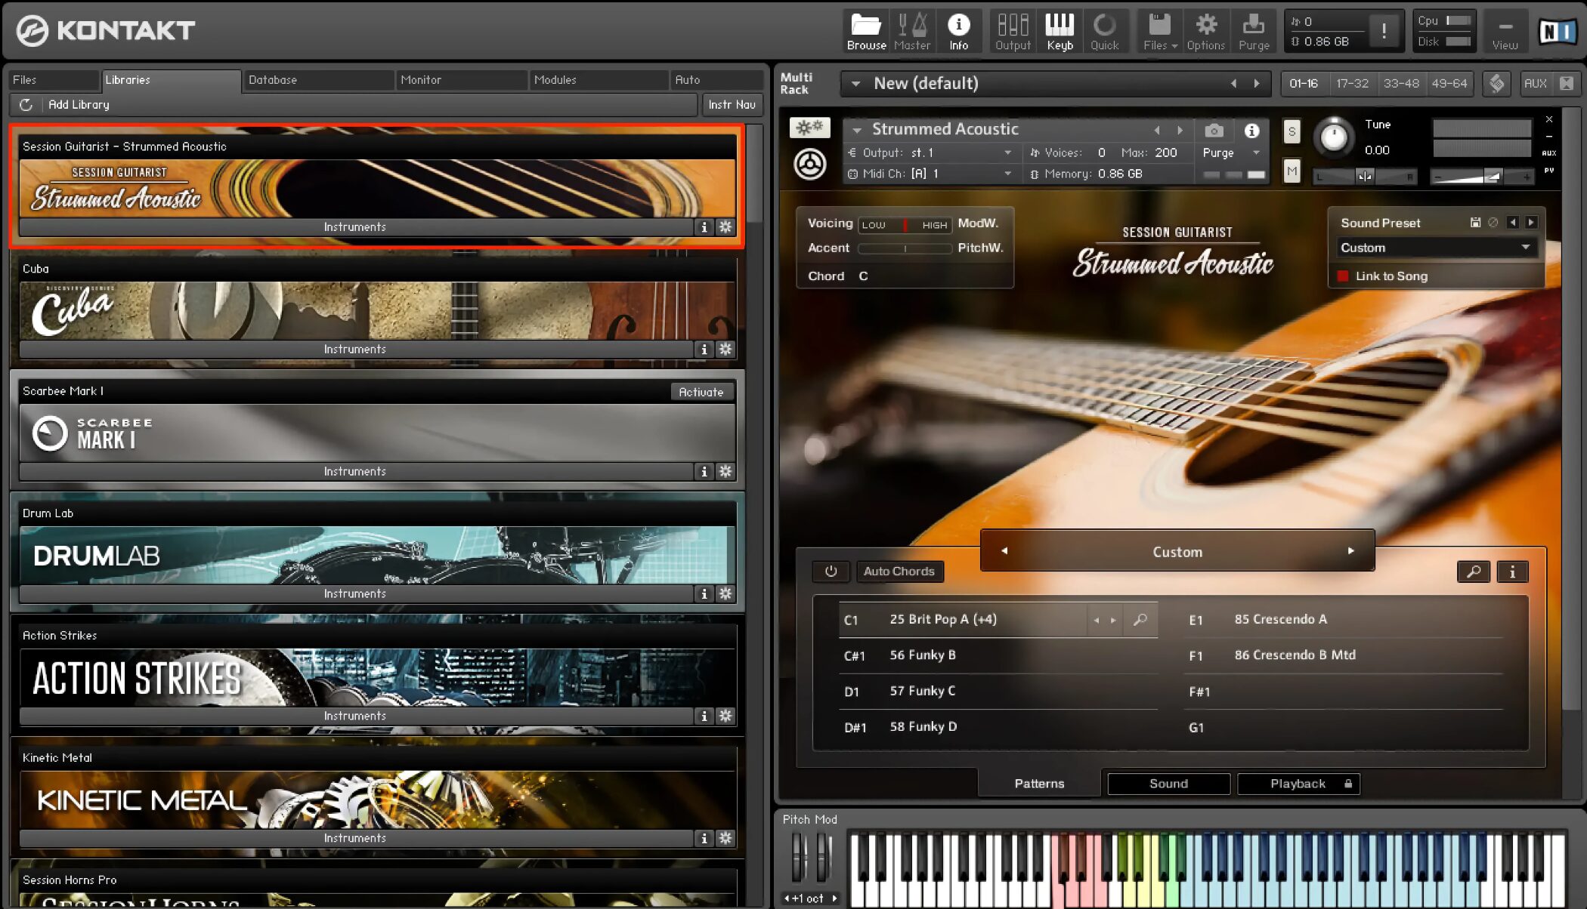Toggle the KSP multi script icon
The height and width of the screenshot is (909, 1587).
tap(1496, 83)
